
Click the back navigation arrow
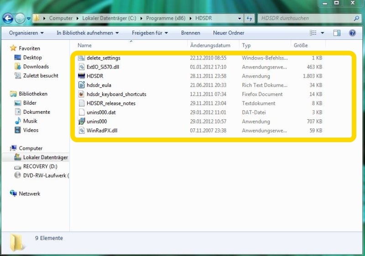(8, 18)
